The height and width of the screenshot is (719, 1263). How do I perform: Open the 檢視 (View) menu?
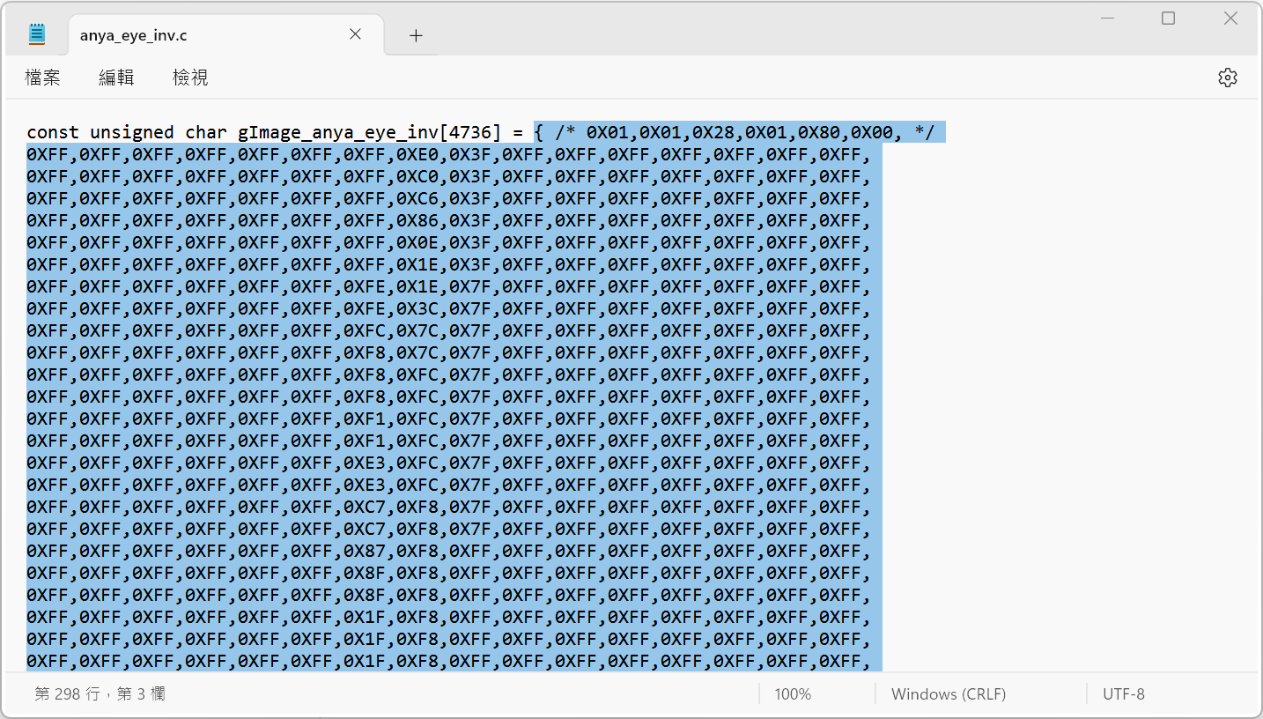[190, 78]
